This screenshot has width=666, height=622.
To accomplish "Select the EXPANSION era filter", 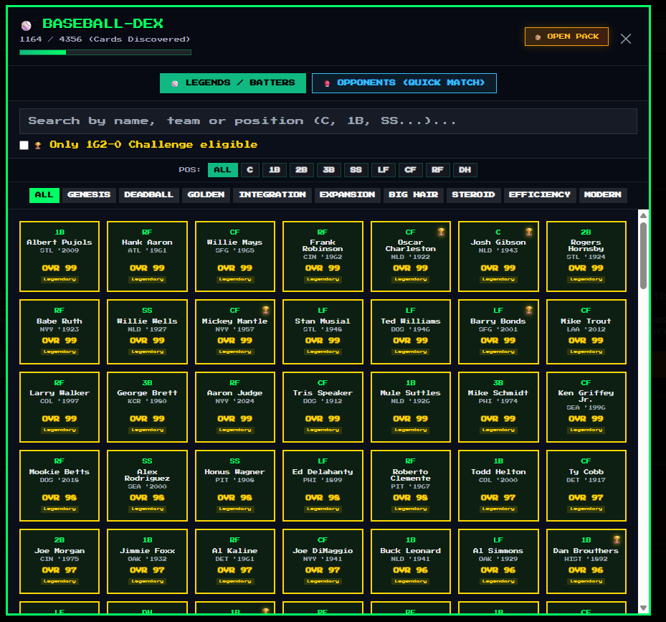I will (348, 195).
